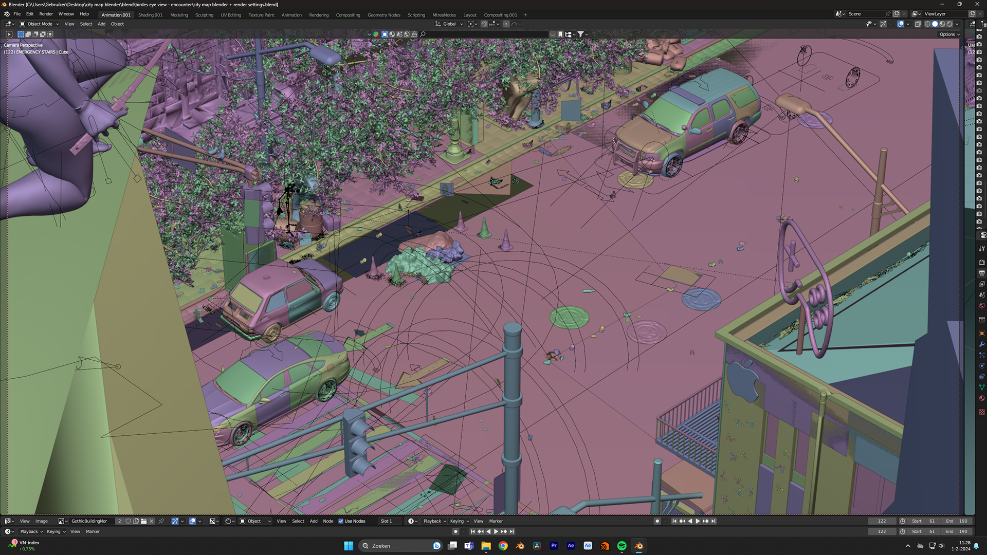Toggle proportional editing in viewport header

click(x=506, y=24)
